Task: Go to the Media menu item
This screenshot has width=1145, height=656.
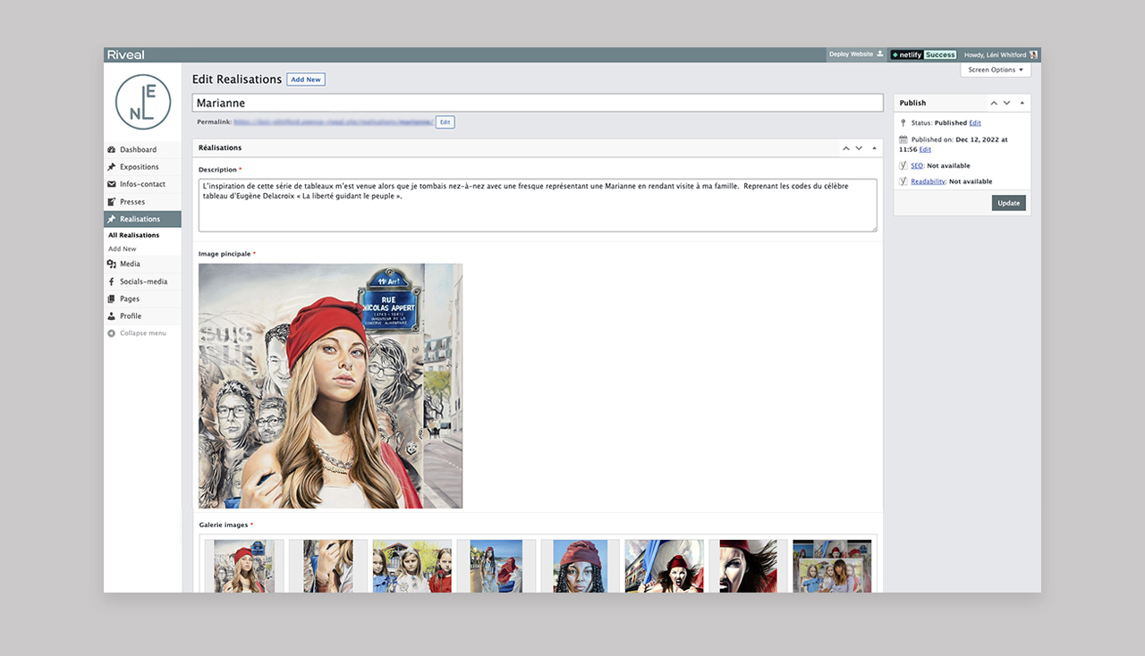Action: [142, 264]
